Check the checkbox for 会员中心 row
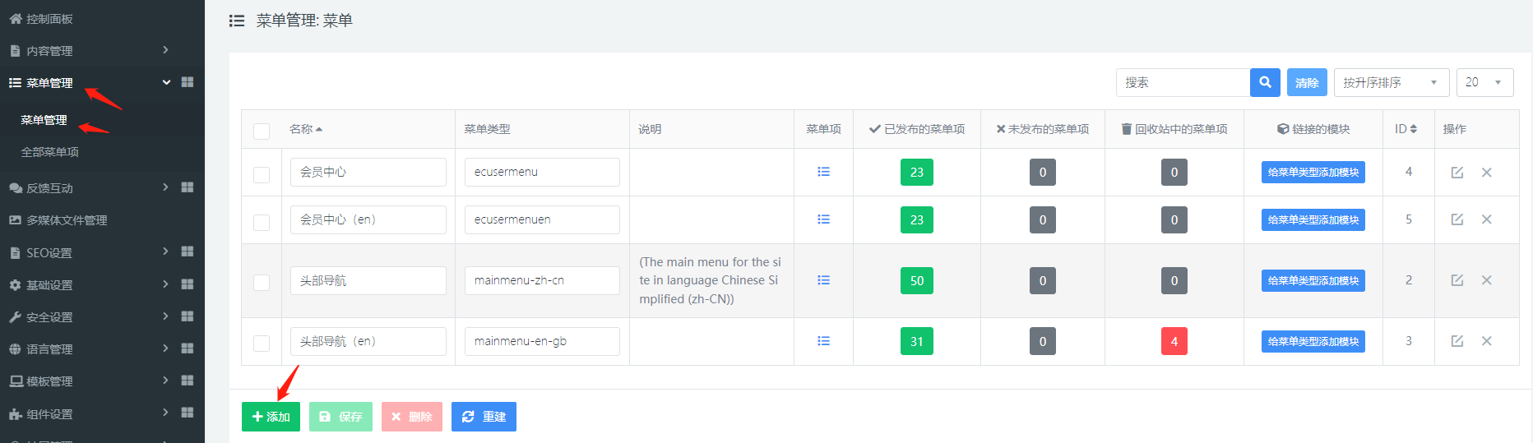 [x=262, y=174]
